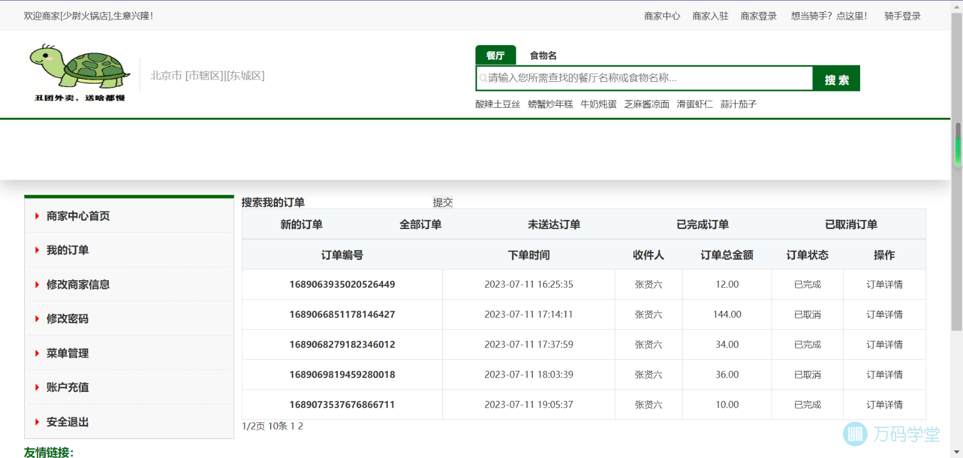Click hot keyword 酸辣土豆丝
The width and height of the screenshot is (963, 458).
point(498,104)
